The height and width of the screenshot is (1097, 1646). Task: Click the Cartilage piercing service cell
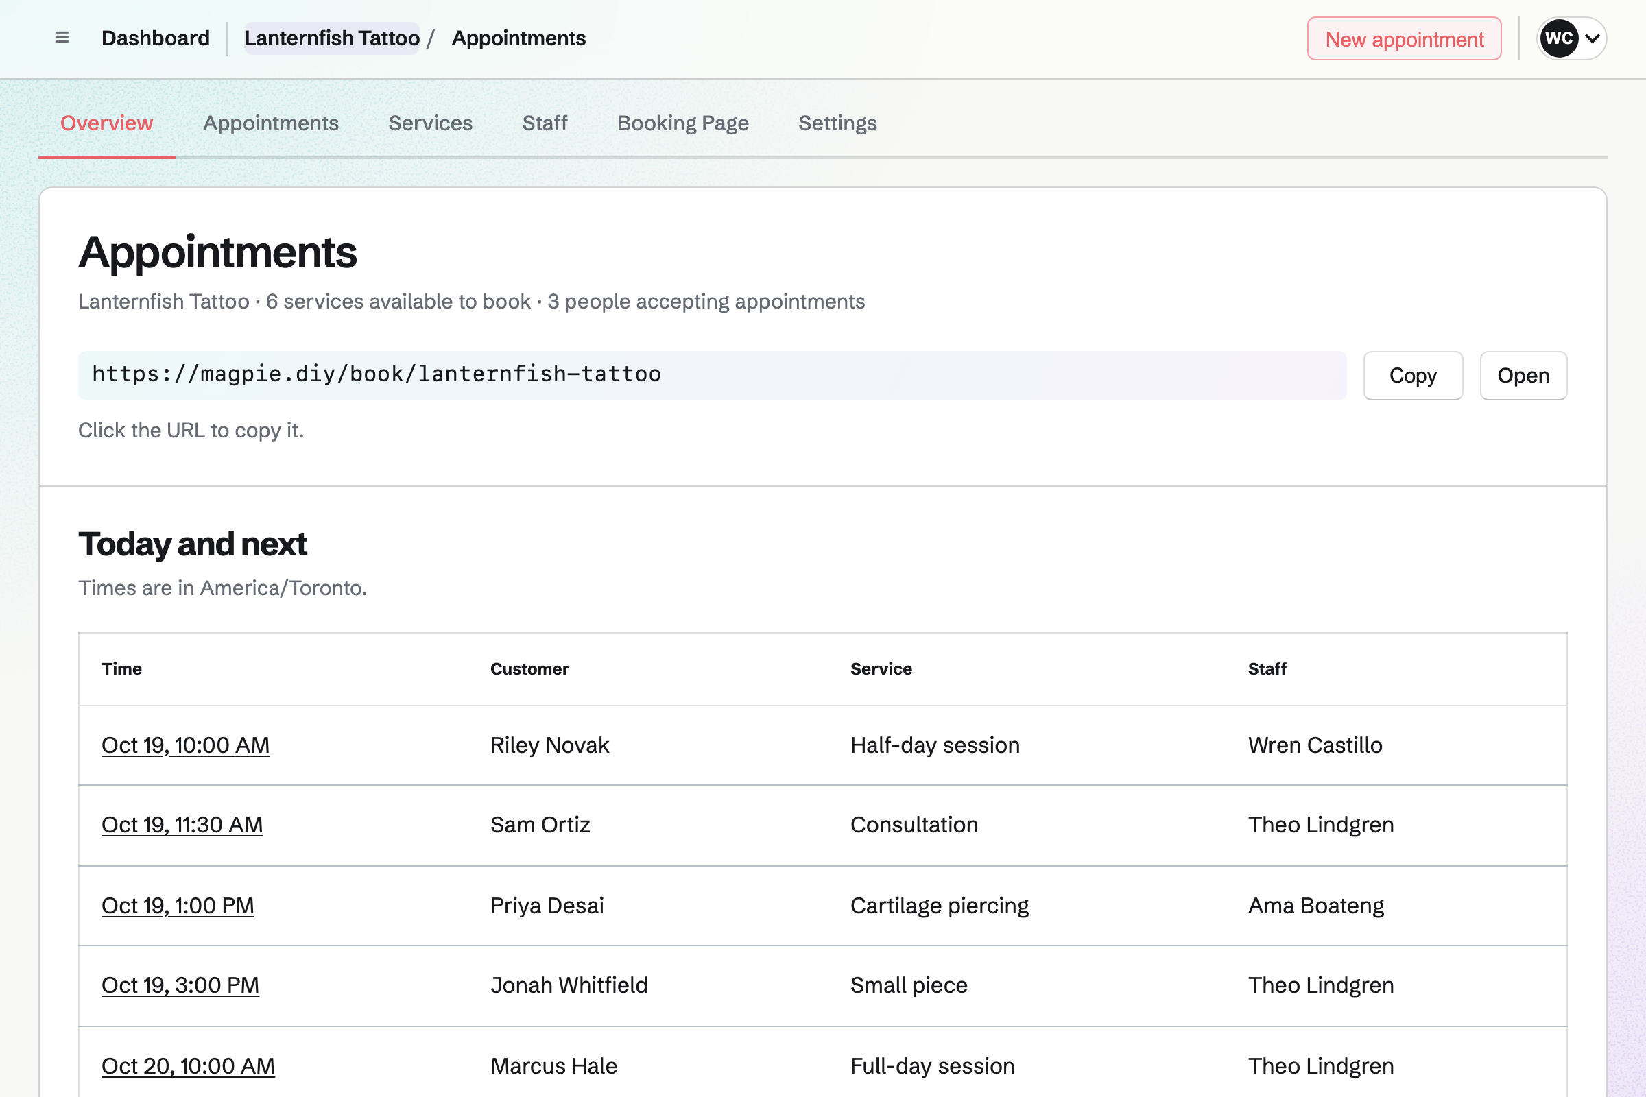939,905
